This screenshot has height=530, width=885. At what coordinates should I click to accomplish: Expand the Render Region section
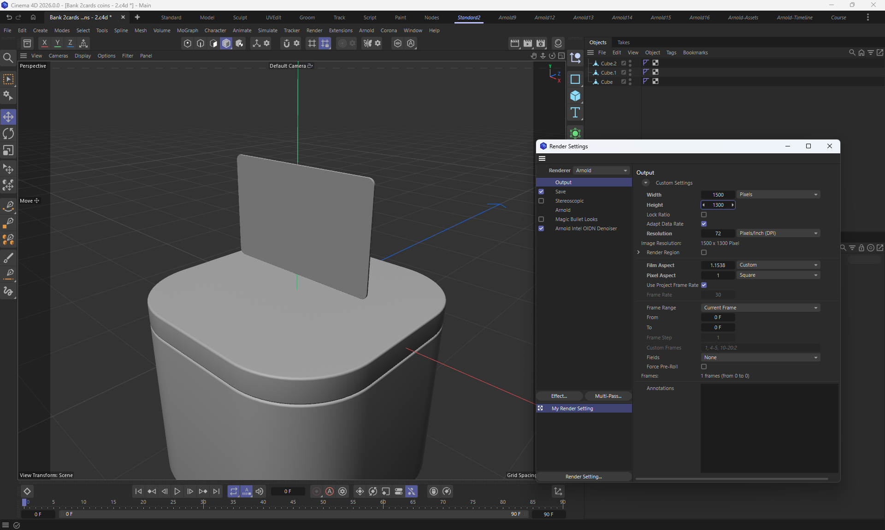(638, 252)
